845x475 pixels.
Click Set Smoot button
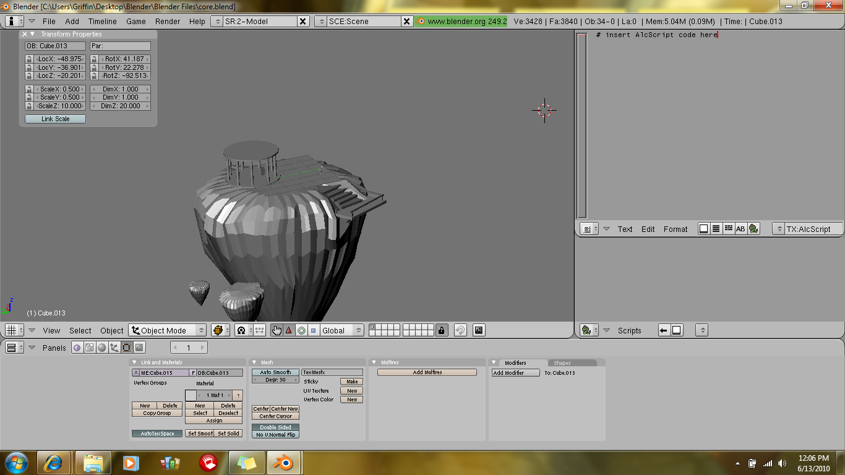[x=200, y=434]
